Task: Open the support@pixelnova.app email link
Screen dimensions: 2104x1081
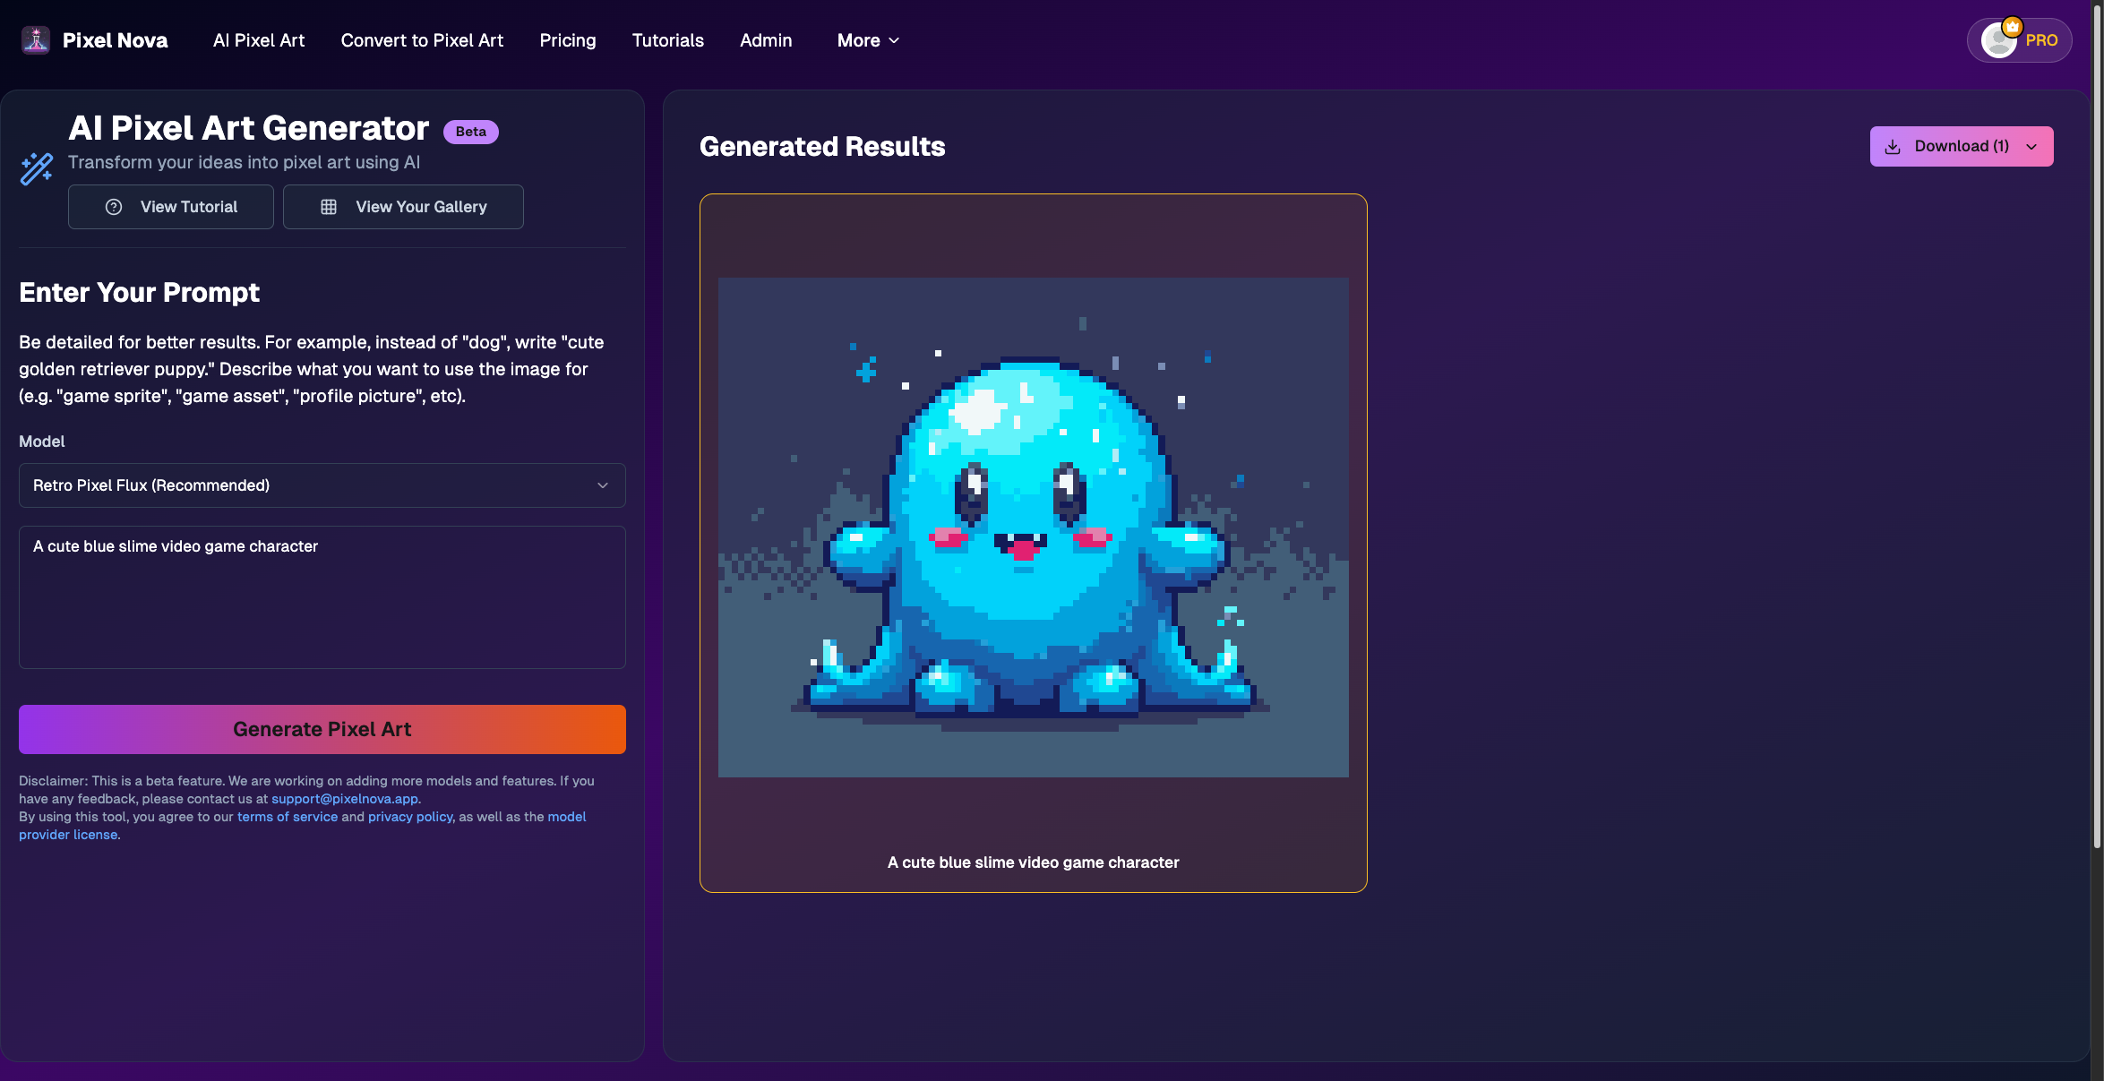Action: [345, 799]
